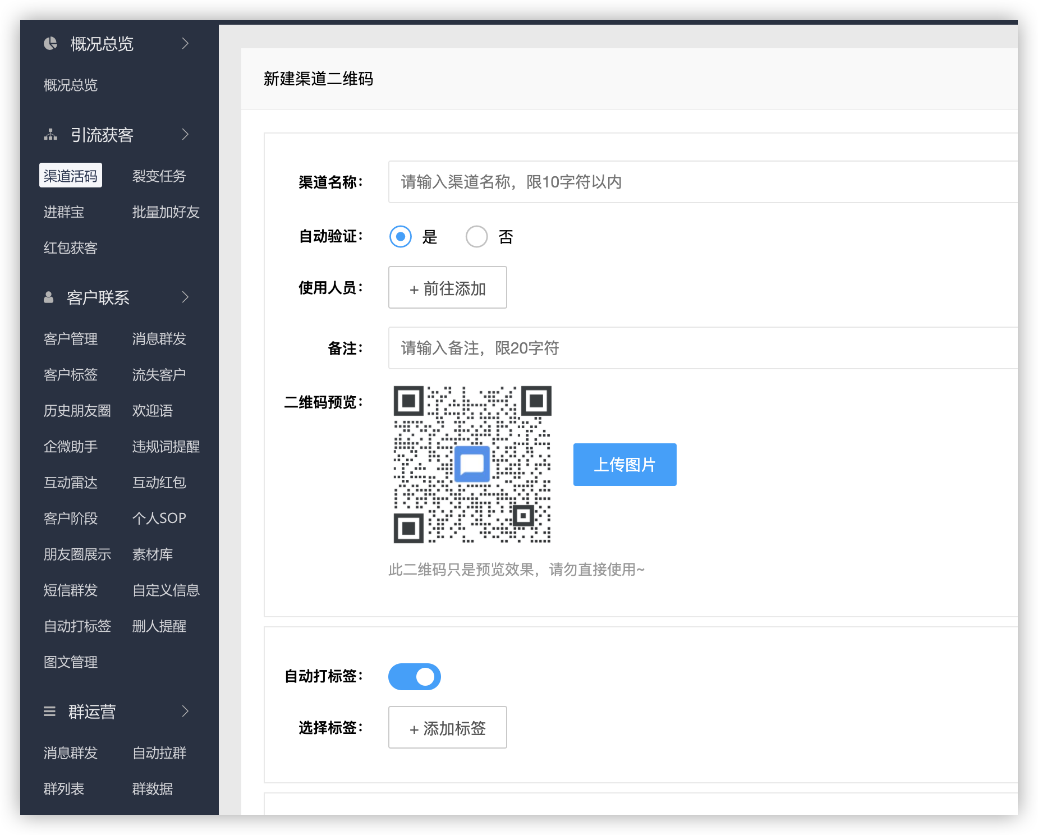Screen dimensions: 1038x835
Task: Open 群数据
Action: (x=153, y=789)
